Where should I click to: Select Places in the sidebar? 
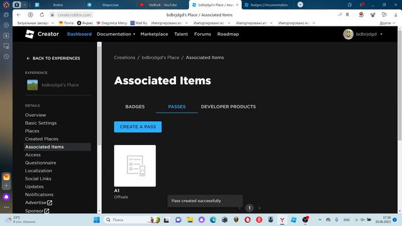coord(32,131)
